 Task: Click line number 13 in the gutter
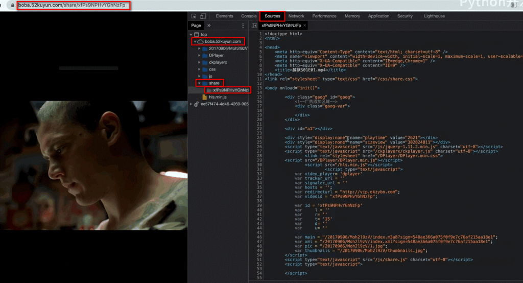(x=259, y=88)
